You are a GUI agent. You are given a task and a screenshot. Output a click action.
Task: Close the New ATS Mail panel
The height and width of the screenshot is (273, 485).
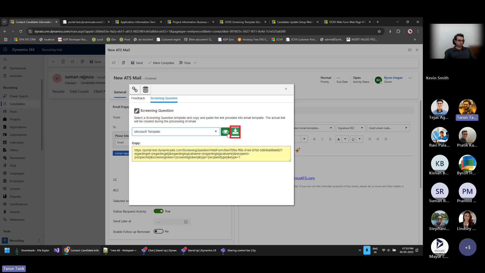click(x=417, y=50)
